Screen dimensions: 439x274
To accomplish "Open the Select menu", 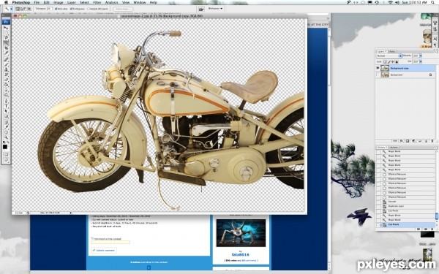I will 84,2.
